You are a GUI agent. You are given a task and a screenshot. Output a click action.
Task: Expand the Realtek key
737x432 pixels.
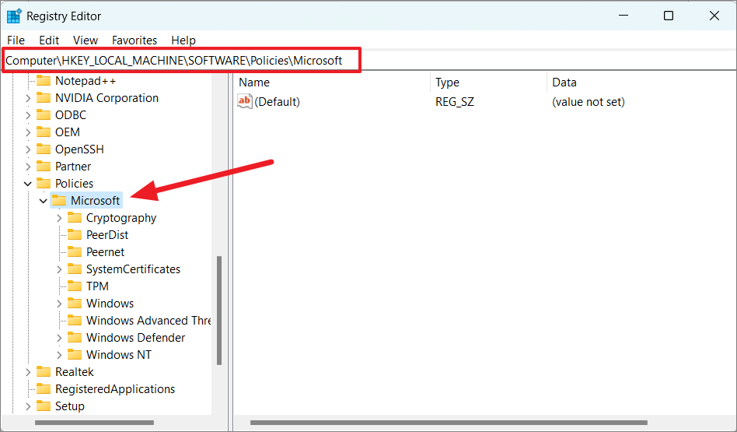28,372
